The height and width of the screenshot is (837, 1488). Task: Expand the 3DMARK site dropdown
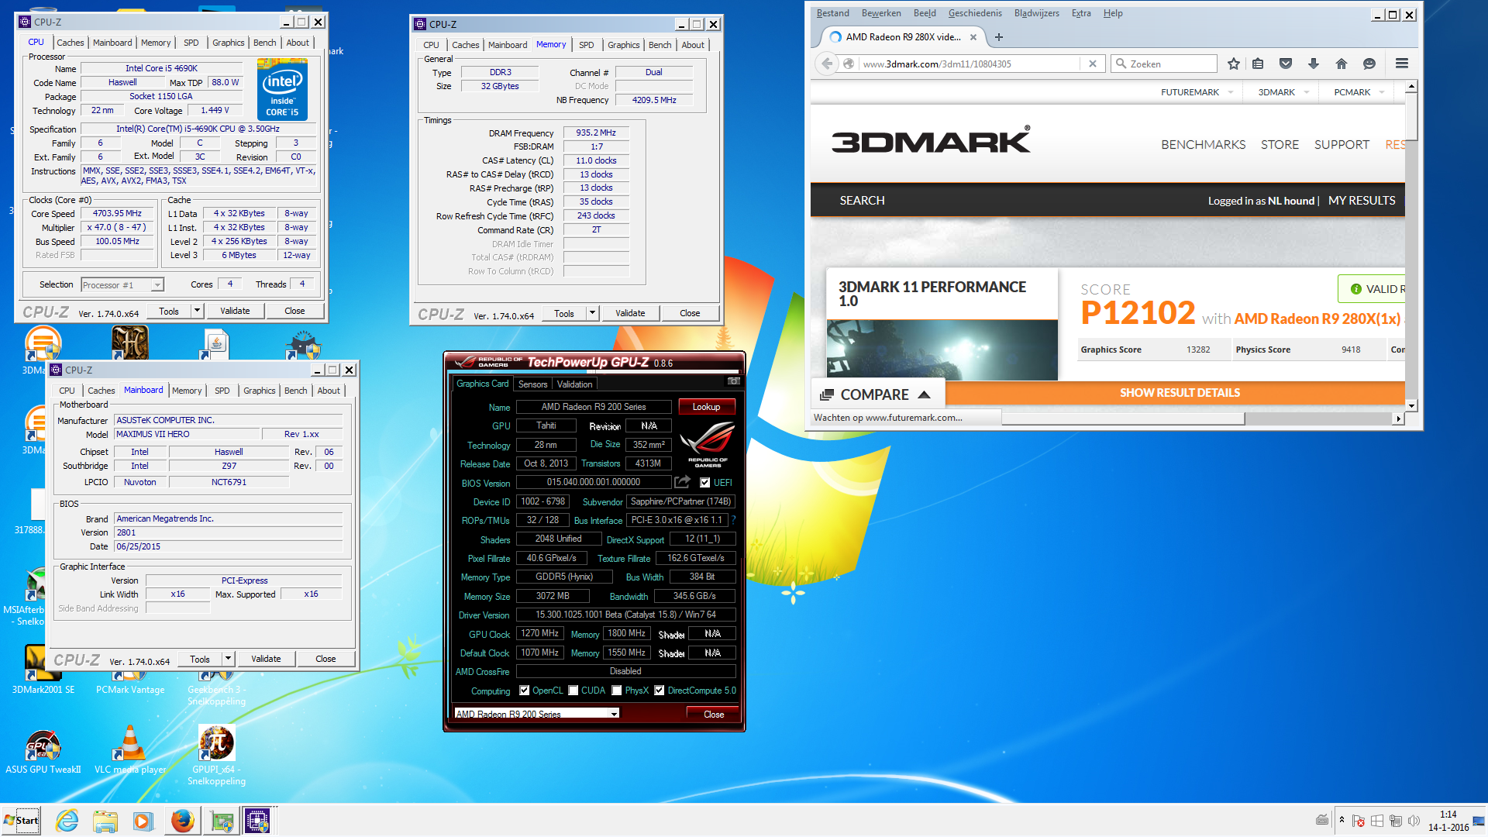pos(1307,92)
